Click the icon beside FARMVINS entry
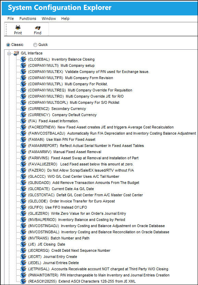The image size is (198, 285). pos(23,158)
